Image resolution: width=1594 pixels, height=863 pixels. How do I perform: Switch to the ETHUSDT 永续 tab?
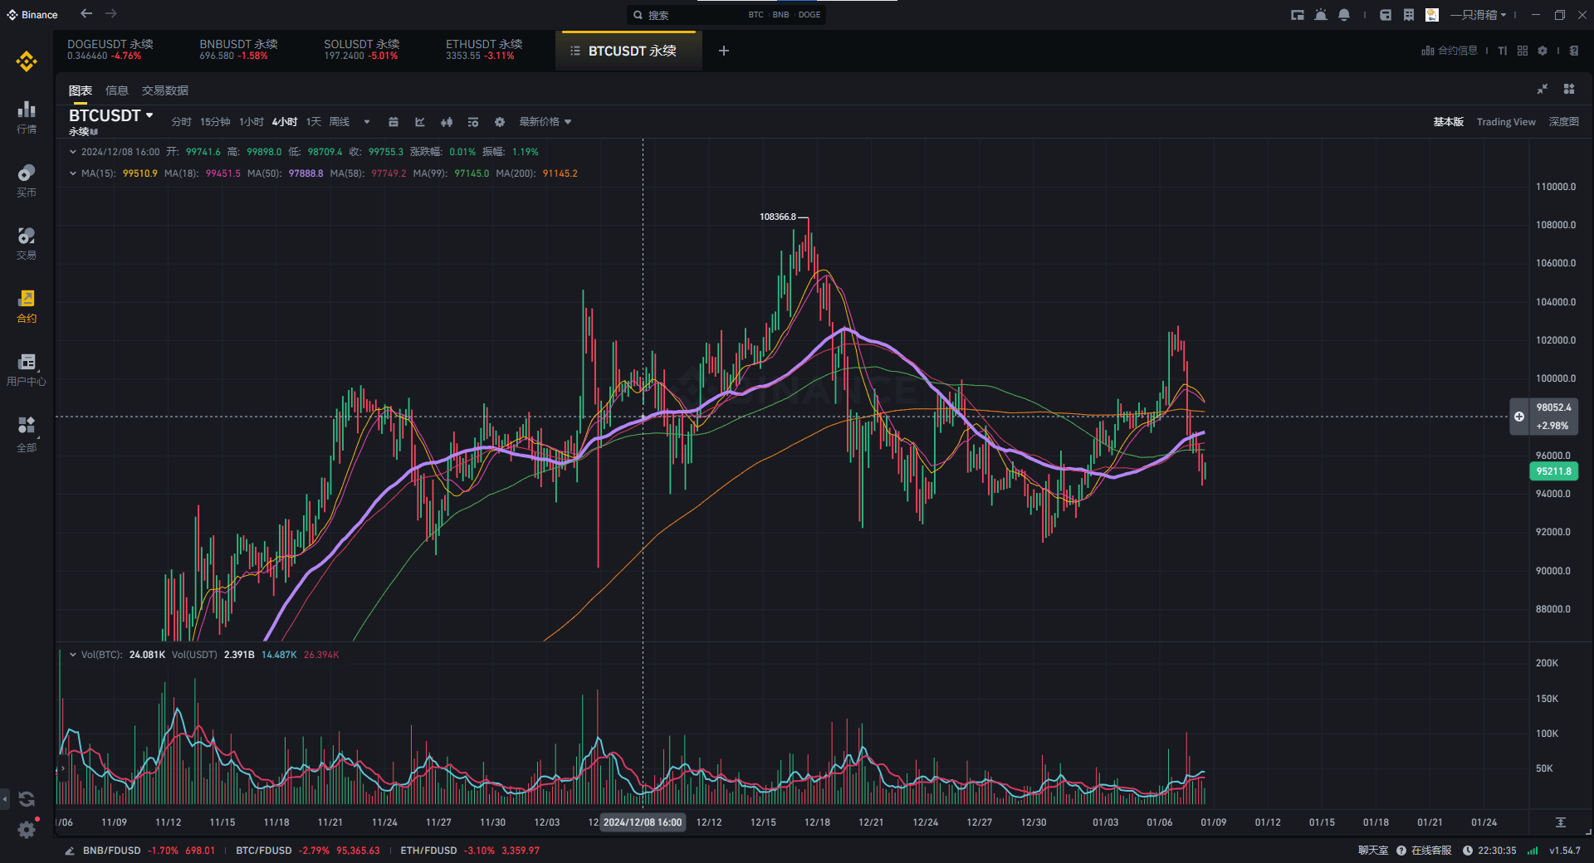point(484,50)
